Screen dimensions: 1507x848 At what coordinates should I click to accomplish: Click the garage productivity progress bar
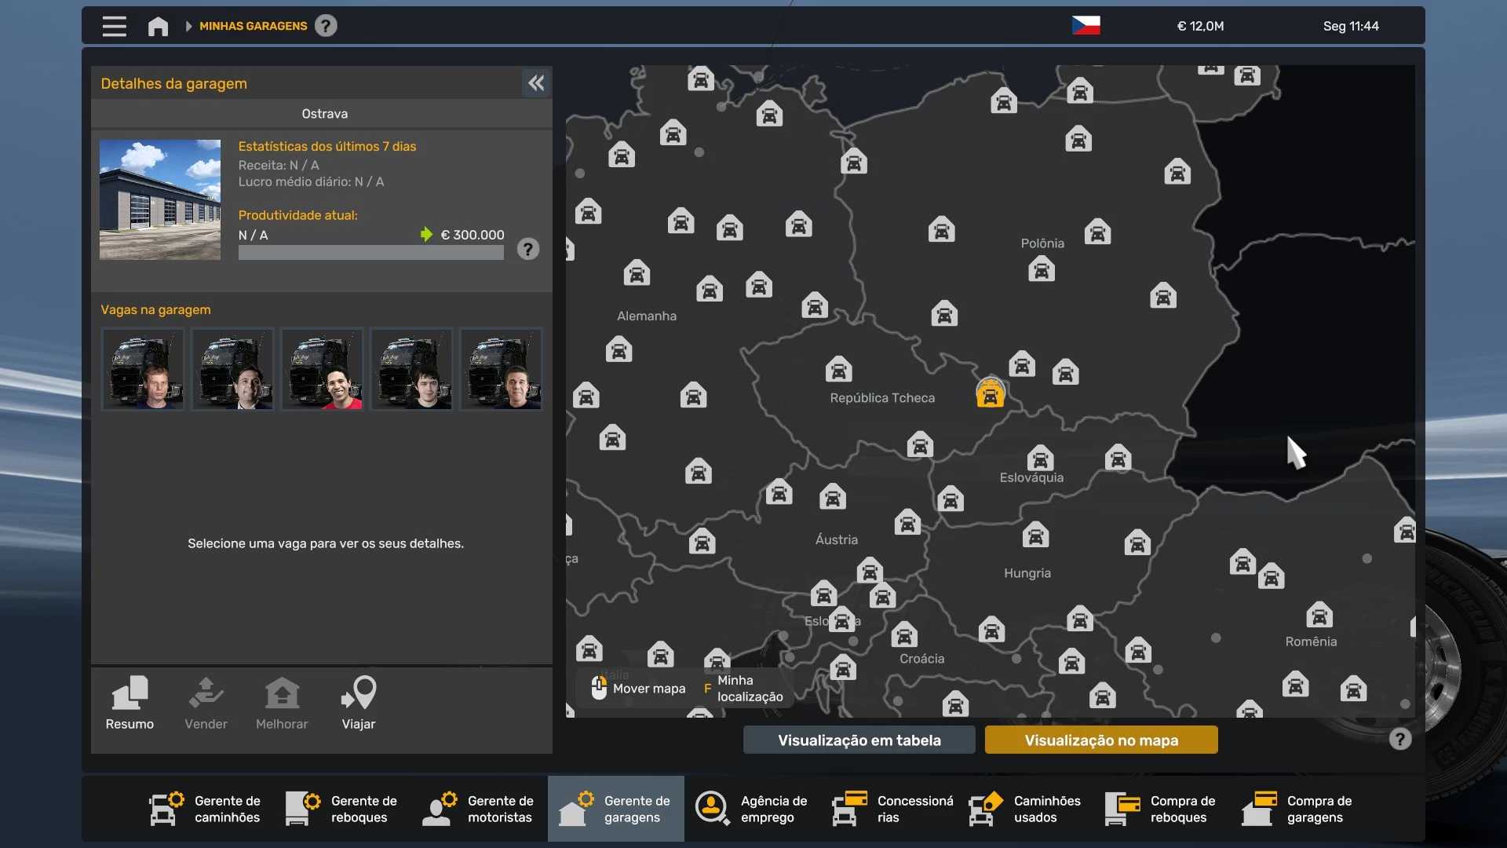(x=370, y=253)
